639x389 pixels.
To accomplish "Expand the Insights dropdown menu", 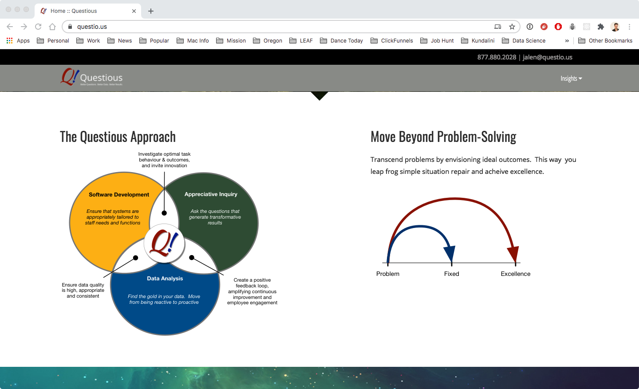I will click(x=571, y=79).
